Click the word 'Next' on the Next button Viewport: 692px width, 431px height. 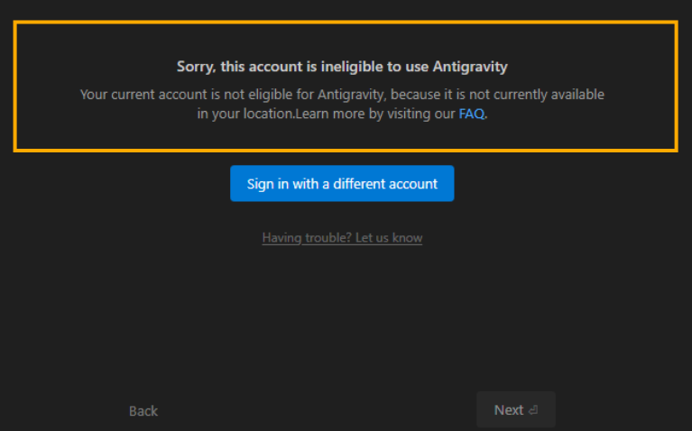click(508, 410)
